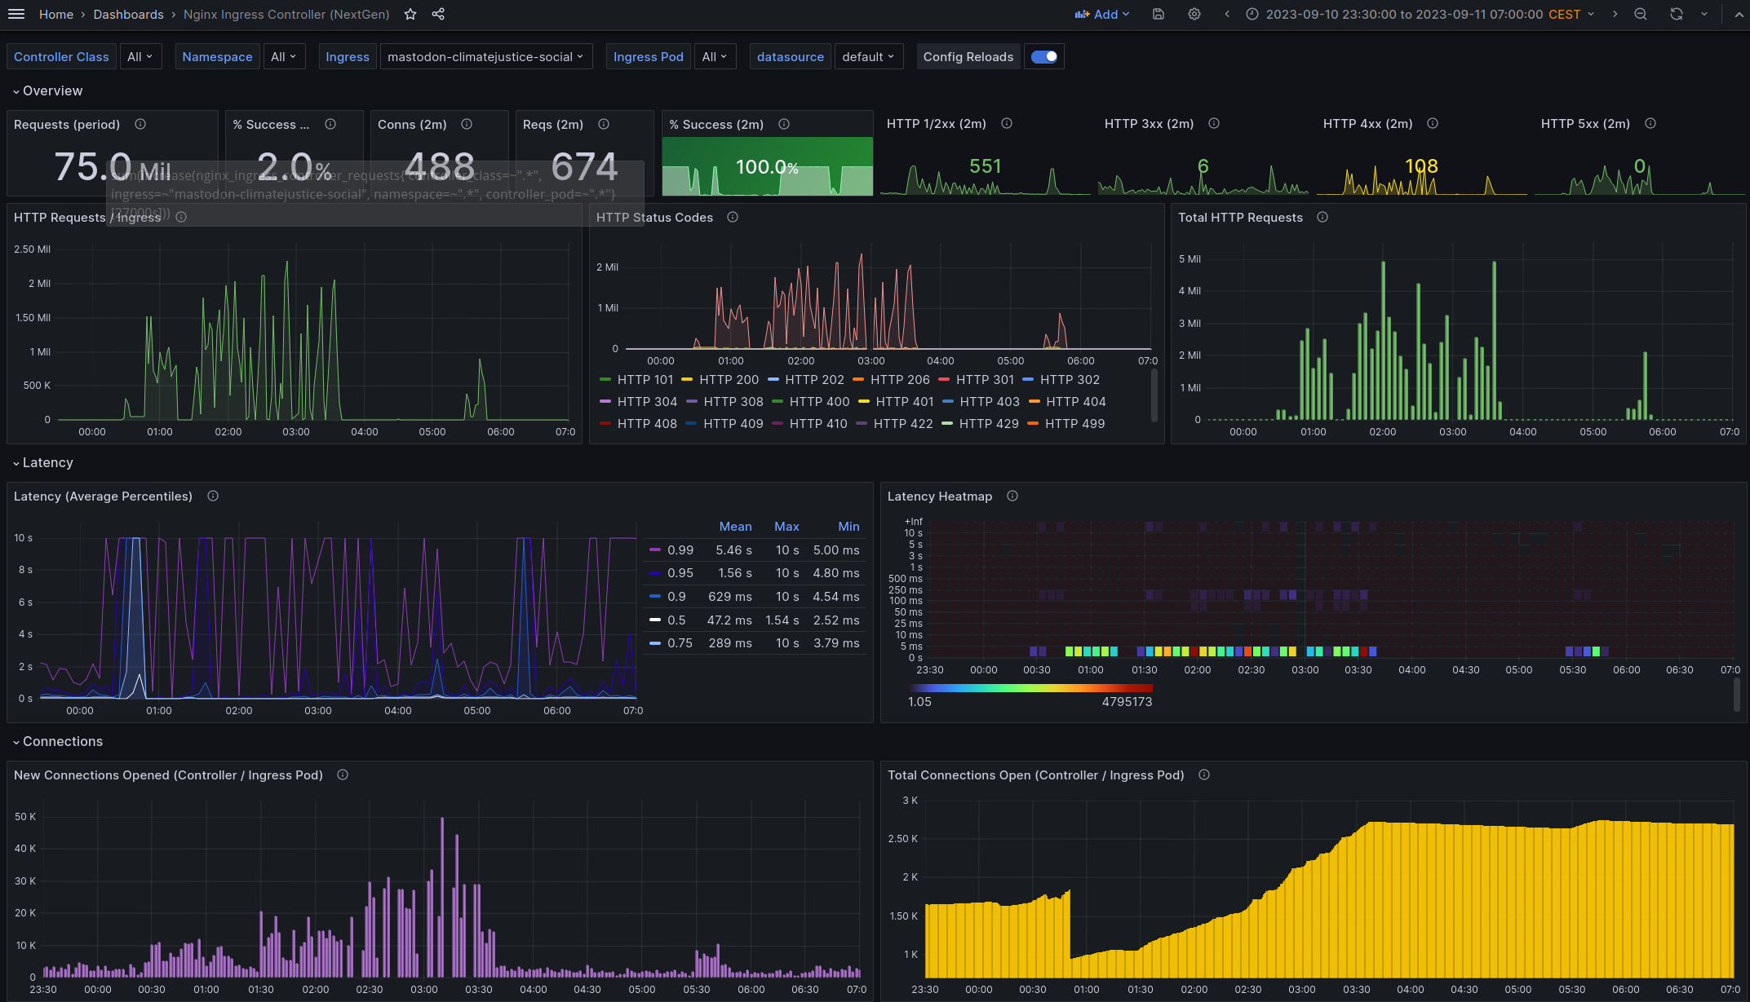Open the hamburger main menu
The image size is (1750, 1002).
tap(16, 14)
